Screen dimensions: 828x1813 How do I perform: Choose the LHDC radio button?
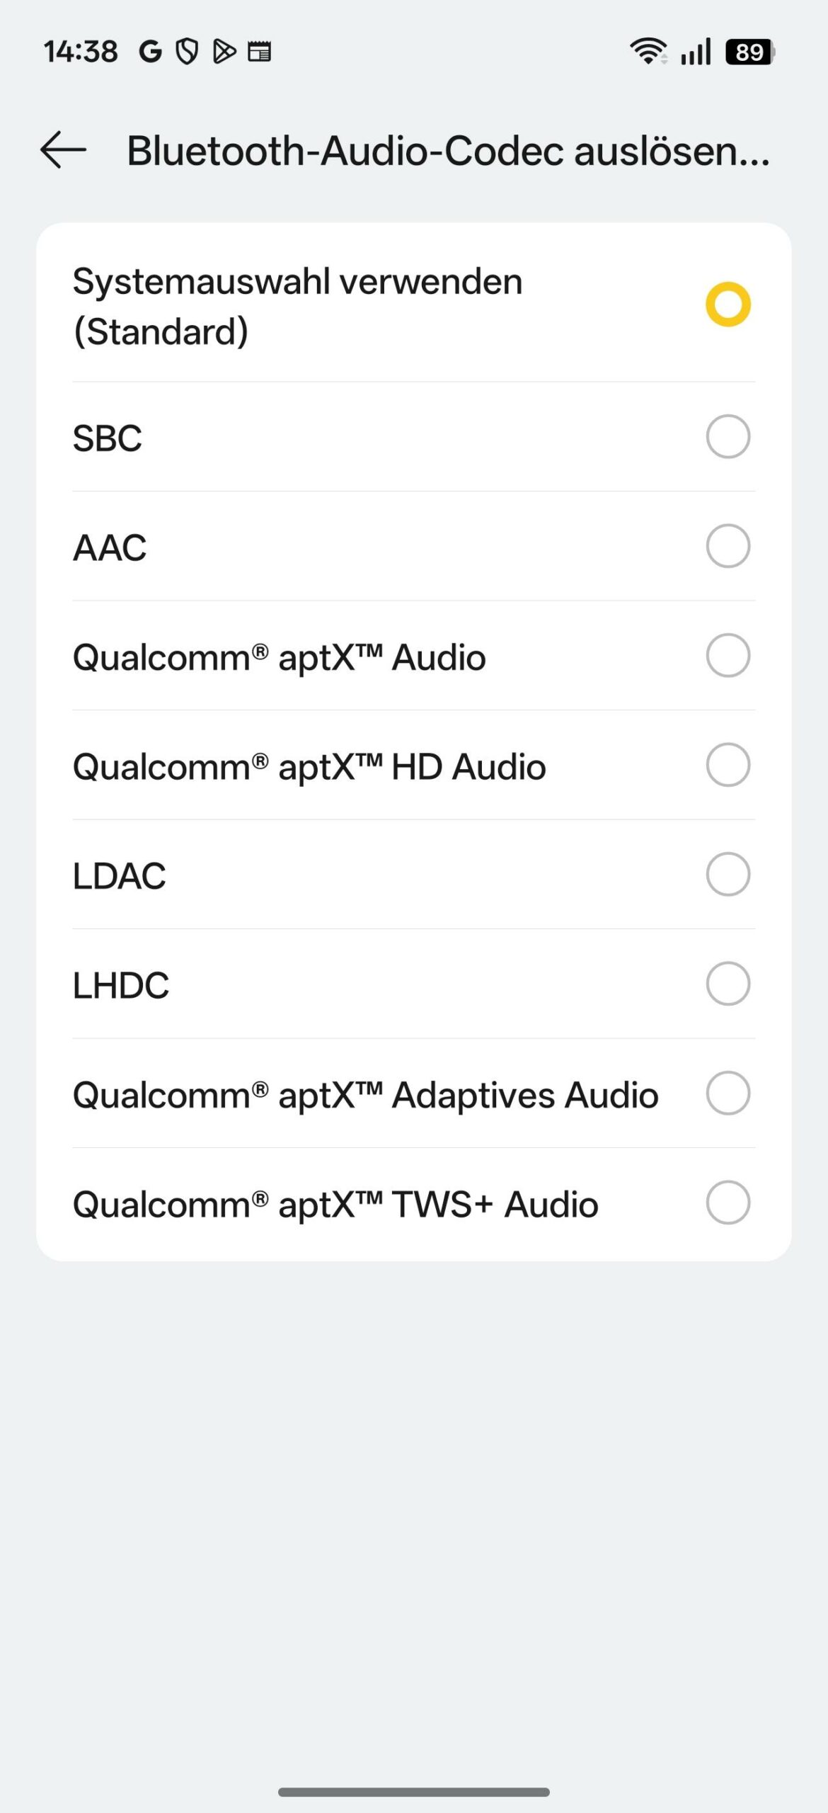pyautogui.click(x=728, y=984)
